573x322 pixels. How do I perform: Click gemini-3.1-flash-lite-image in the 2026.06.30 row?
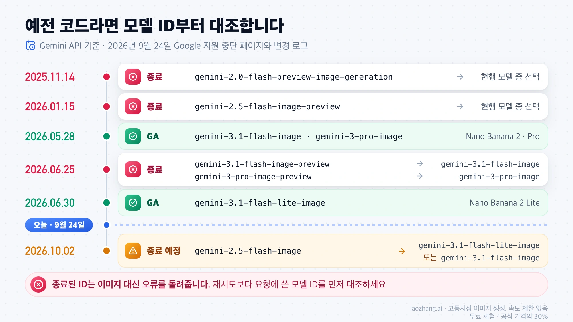click(260, 203)
